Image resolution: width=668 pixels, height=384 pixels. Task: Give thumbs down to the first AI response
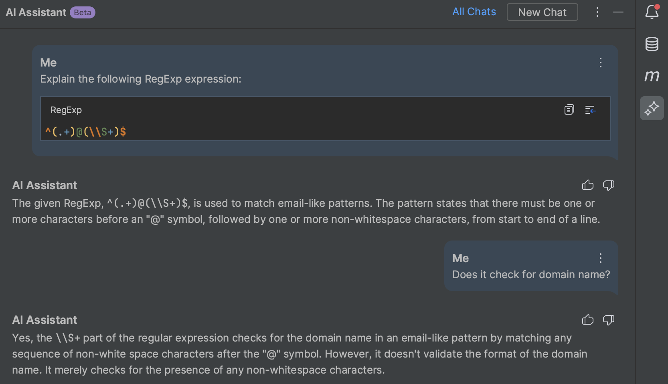[x=608, y=185]
